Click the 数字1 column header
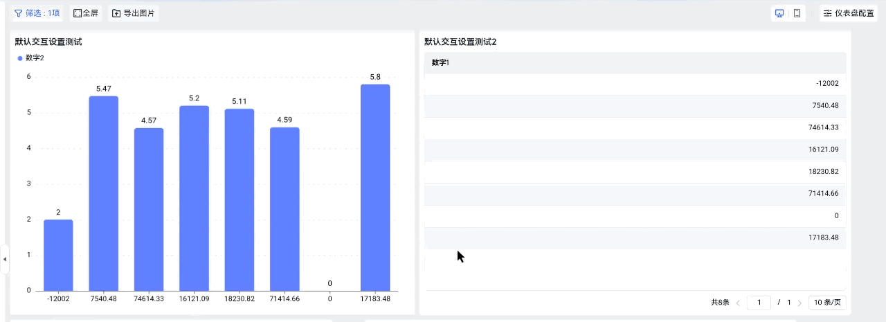 click(x=635, y=62)
